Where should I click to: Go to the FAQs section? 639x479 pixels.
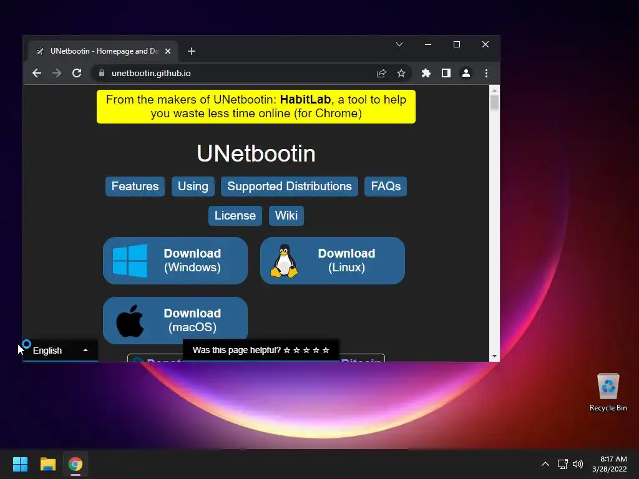pyautogui.click(x=386, y=186)
